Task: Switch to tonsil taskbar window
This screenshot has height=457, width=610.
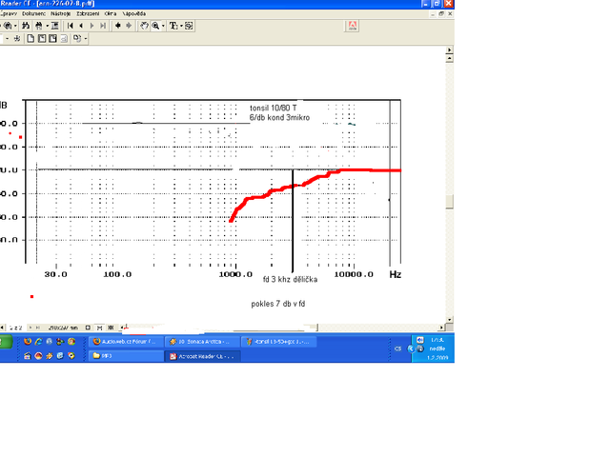Action: [x=278, y=342]
